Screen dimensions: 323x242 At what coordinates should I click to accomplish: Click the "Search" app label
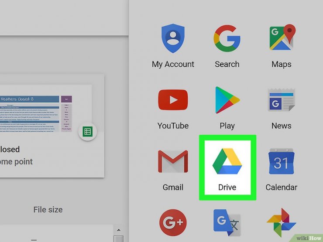(227, 64)
